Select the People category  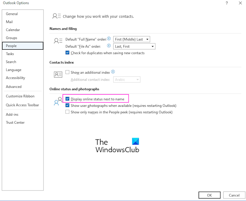pyautogui.click(x=22, y=46)
